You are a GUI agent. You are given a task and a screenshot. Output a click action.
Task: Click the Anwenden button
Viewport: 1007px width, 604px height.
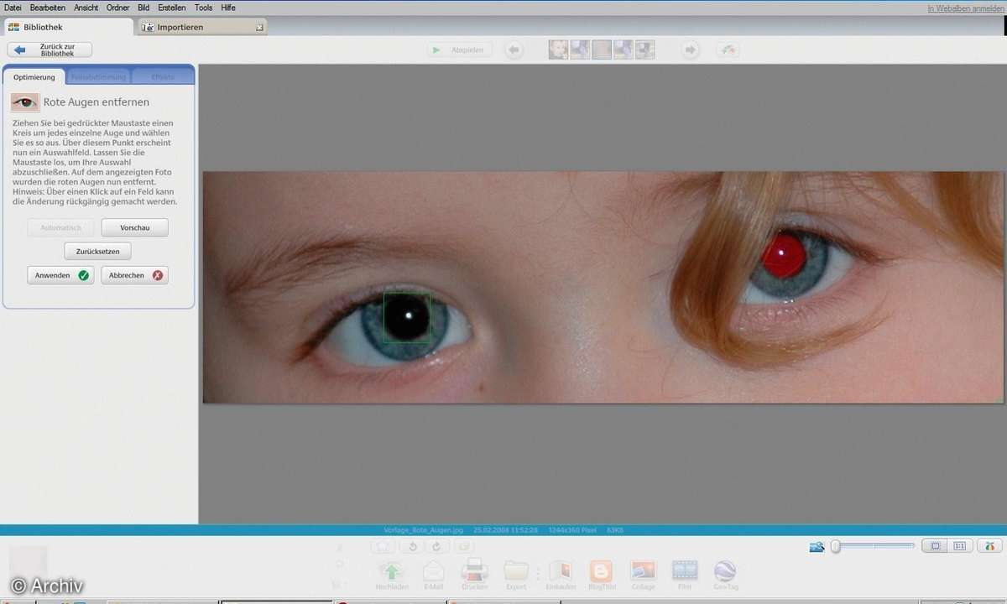[60, 275]
